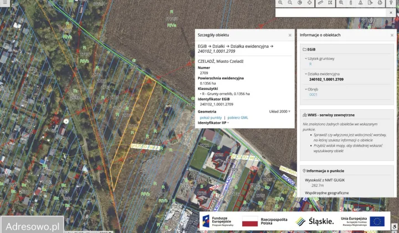Screen dimensions: 399x233
Task: Click the gnD500 pipeline label on map
Action: [x=145, y=147]
